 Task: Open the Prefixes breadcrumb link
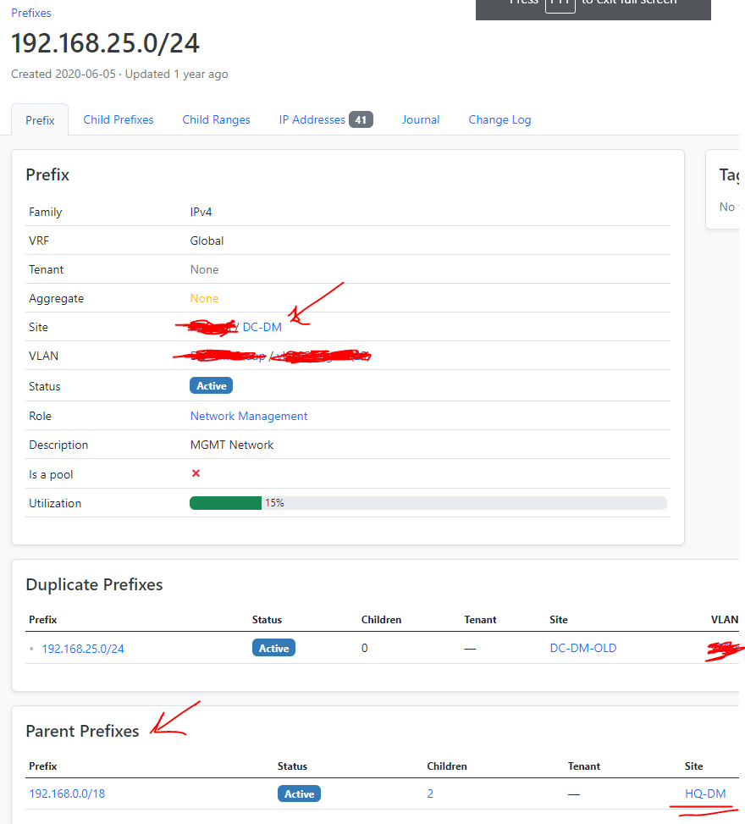tap(31, 14)
